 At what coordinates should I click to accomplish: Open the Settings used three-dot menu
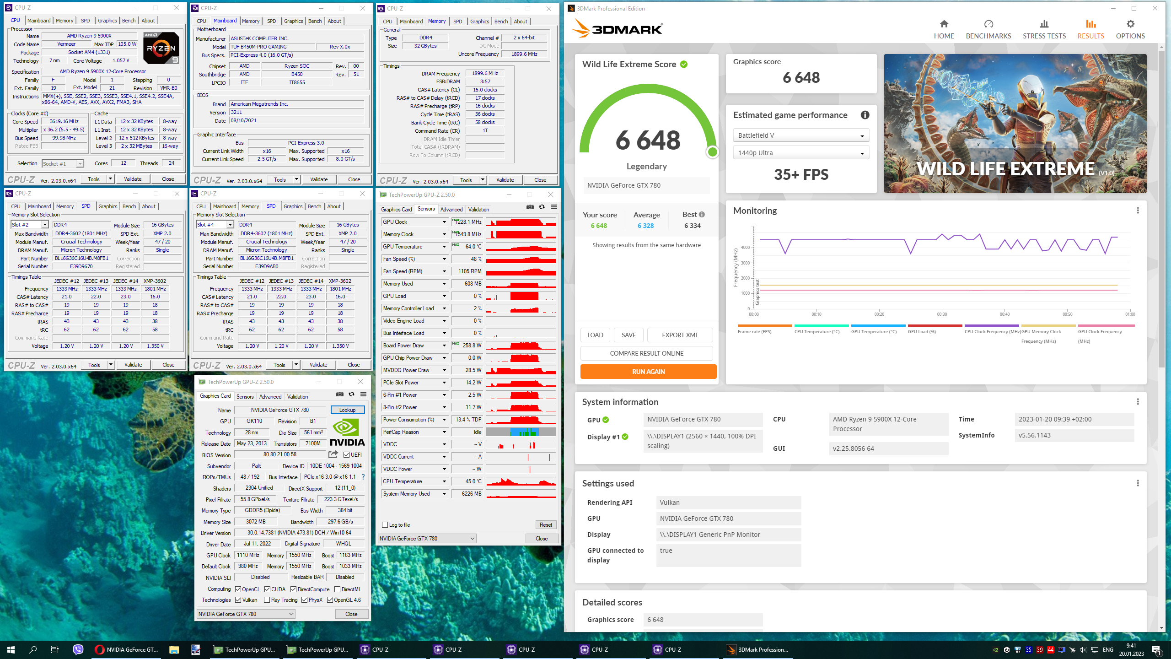(1138, 483)
